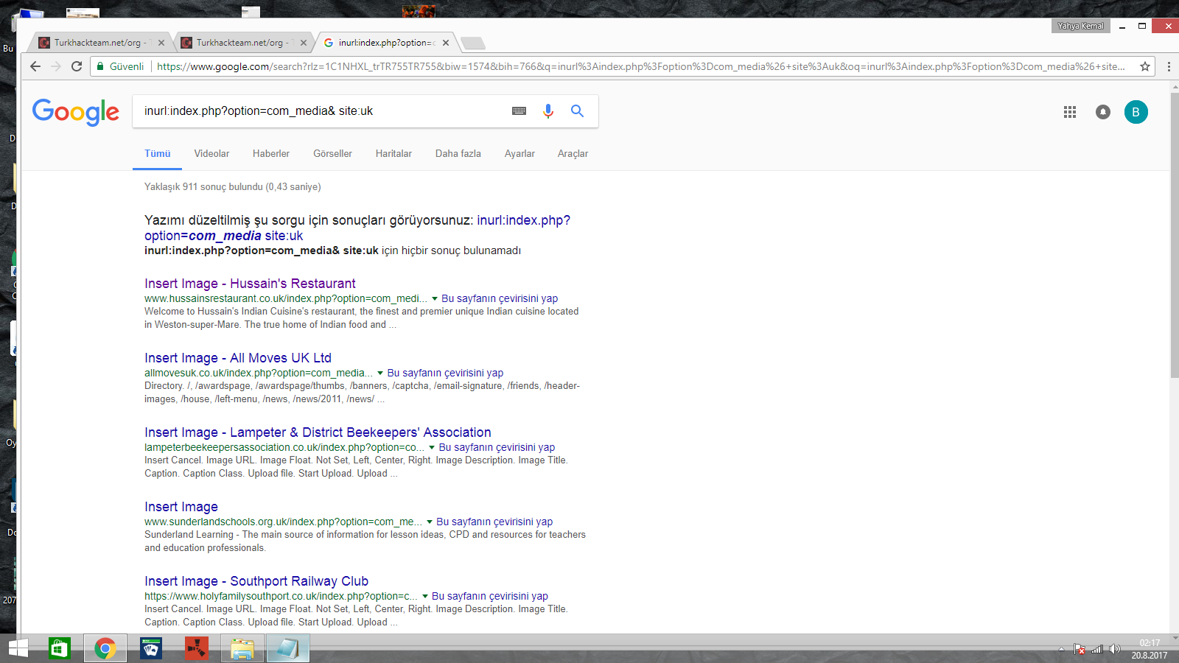Click the blue magnifier search icon
This screenshot has width=1179, height=663.
point(578,111)
